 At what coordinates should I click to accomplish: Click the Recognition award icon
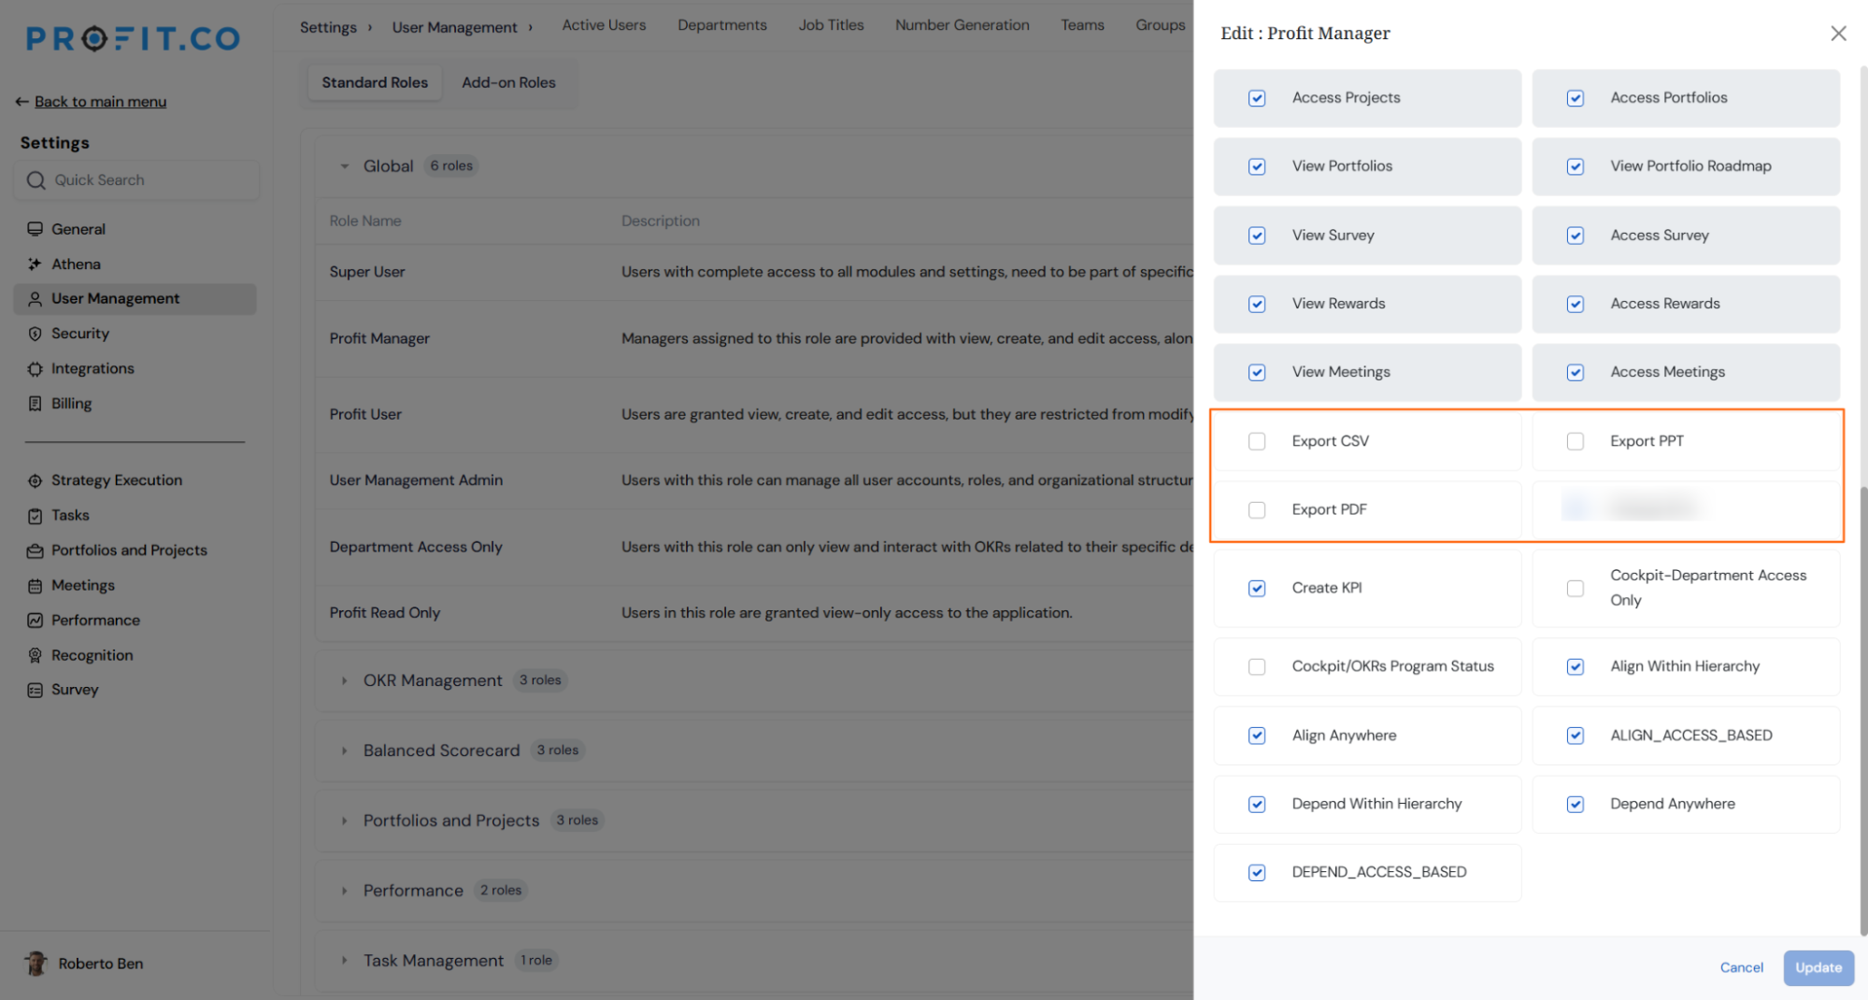(35, 655)
